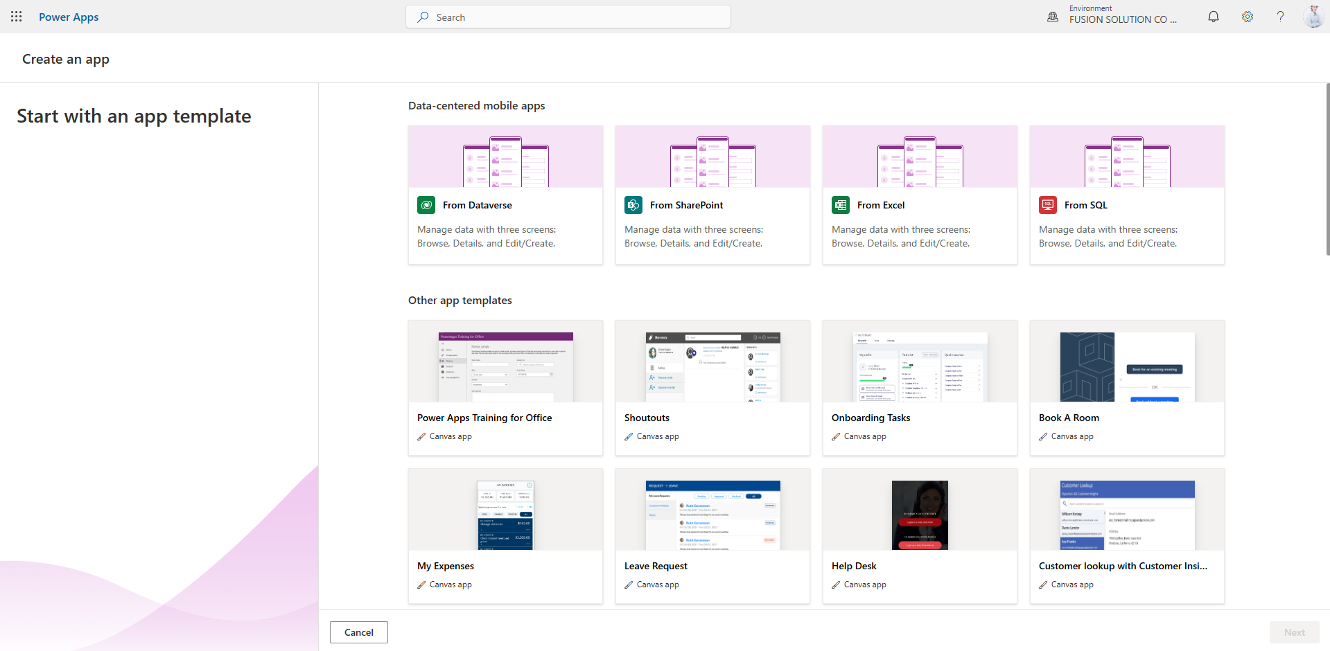Click the Book A Room title

[1069, 418]
